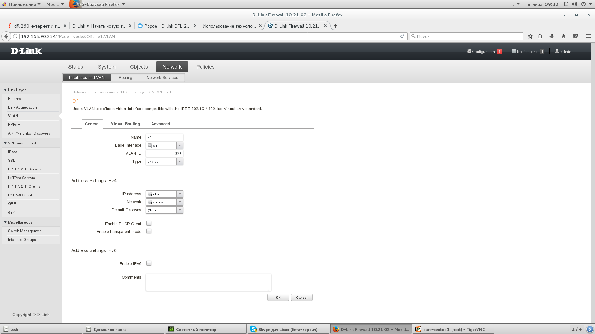Expand the Default Gateway dropdown
595x334 pixels.
click(180, 210)
